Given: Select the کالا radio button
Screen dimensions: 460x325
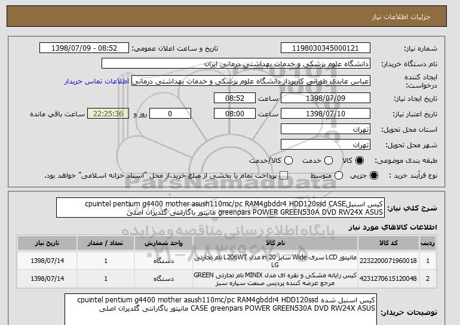Looking at the screenshot, I should 360,160.
